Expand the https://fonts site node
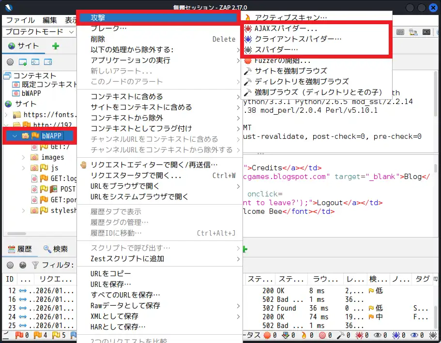The height and width of the screenshot is (343, 441). pyautogui.click(x=6, y=115)
